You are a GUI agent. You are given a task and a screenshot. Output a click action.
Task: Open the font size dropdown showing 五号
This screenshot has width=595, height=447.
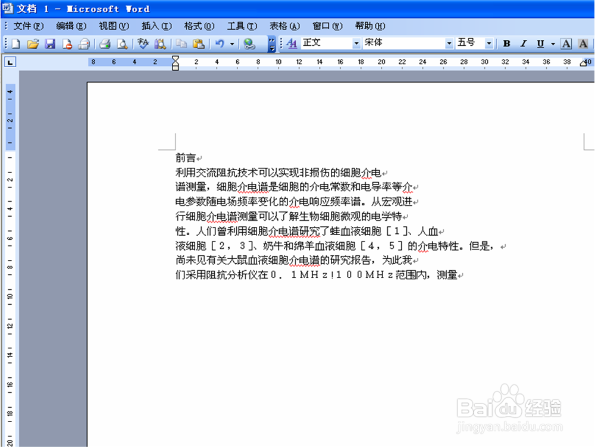[488, 43]
